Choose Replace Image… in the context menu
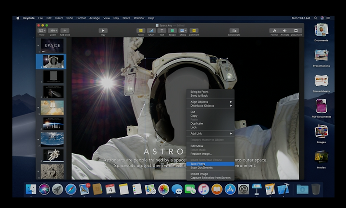 [x=210, y=154]
